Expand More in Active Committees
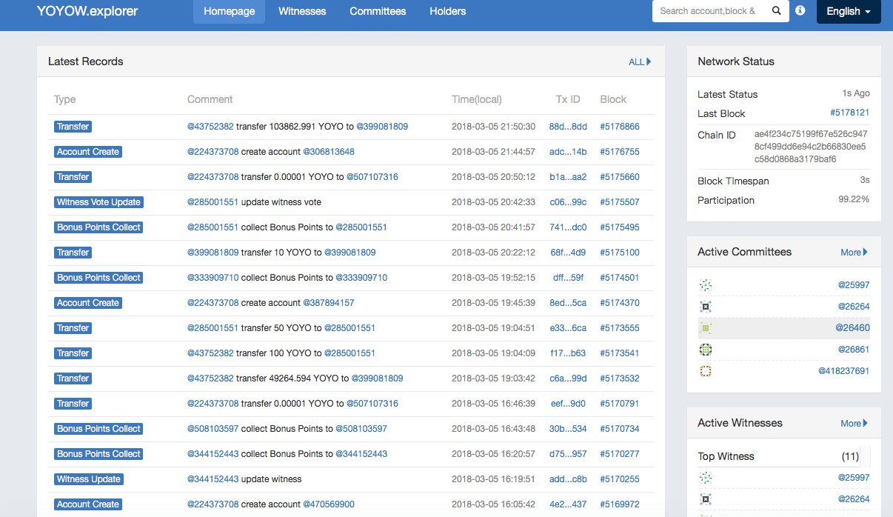Image resolution: width=893 pixels, height=517 pixels. coord(854,253)
